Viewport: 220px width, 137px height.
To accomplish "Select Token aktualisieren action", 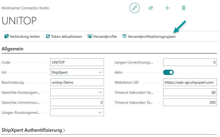I will (64, 36).
